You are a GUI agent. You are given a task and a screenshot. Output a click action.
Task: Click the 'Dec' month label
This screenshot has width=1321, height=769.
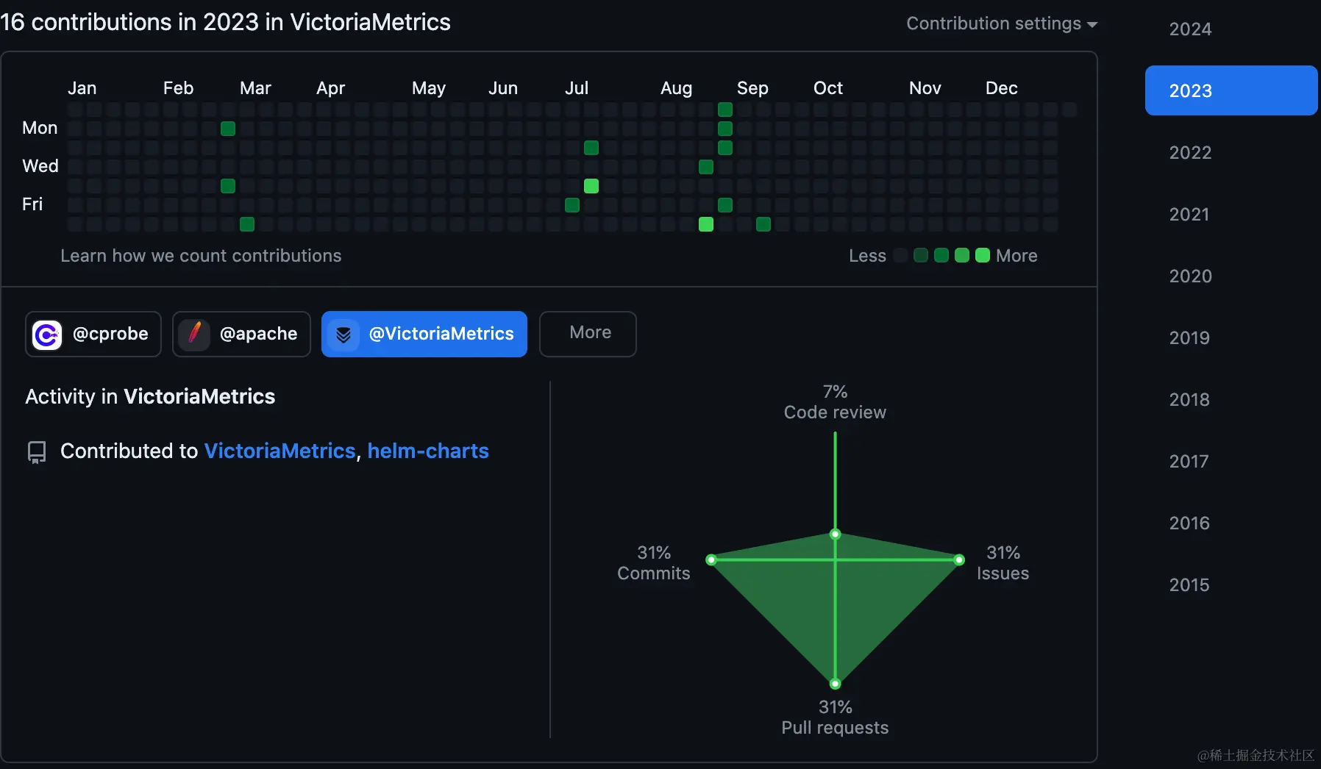[x=1002, y=88]
